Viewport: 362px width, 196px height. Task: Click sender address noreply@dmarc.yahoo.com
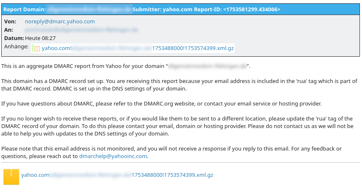[x=60, y=21]
